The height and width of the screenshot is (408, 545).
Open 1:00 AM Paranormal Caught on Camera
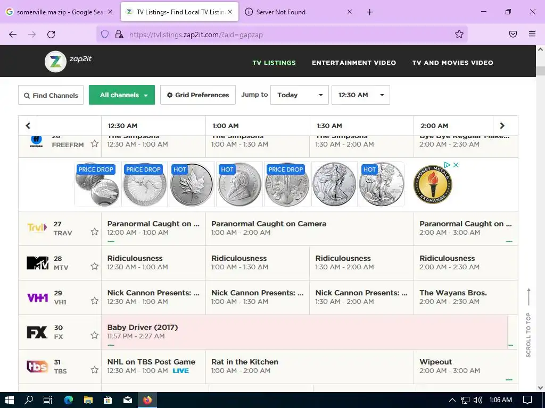pyautogui.click(x=309, y=228)
